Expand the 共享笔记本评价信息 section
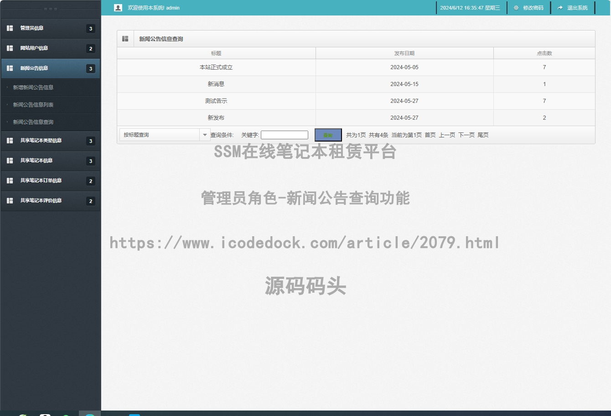The height and width of the screenshot is (416, 611). pos(51,201)
